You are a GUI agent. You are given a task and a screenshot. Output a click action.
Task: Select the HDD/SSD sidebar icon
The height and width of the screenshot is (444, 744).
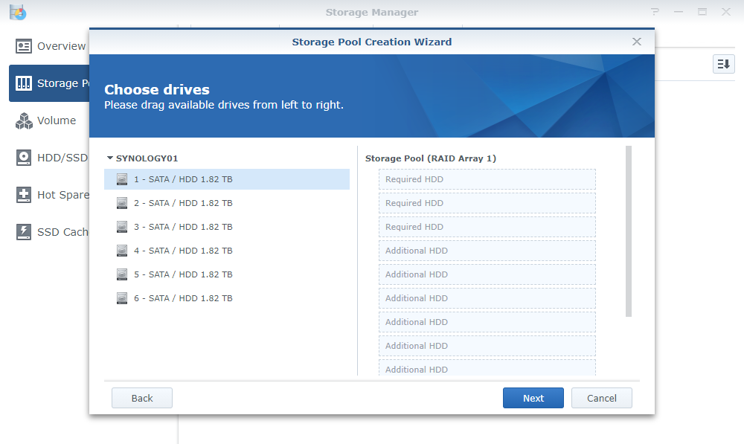(24, 158)
